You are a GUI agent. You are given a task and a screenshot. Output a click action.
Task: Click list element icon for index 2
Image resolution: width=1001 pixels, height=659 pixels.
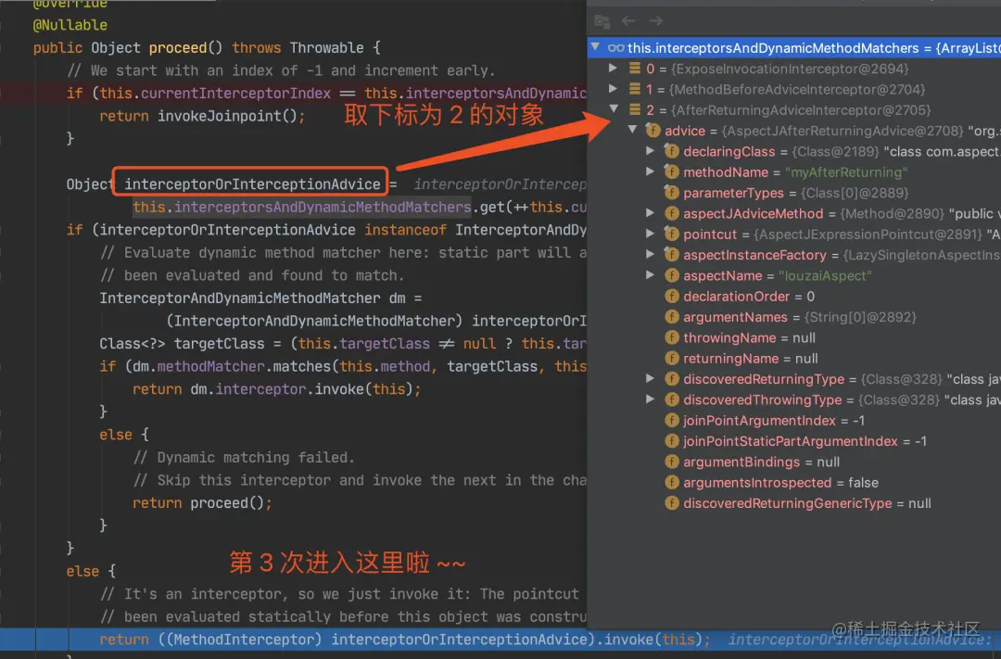click(635, 109)
